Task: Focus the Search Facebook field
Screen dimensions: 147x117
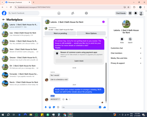Action: (x=24, y=13)
